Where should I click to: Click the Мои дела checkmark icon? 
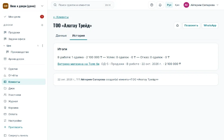5,17
